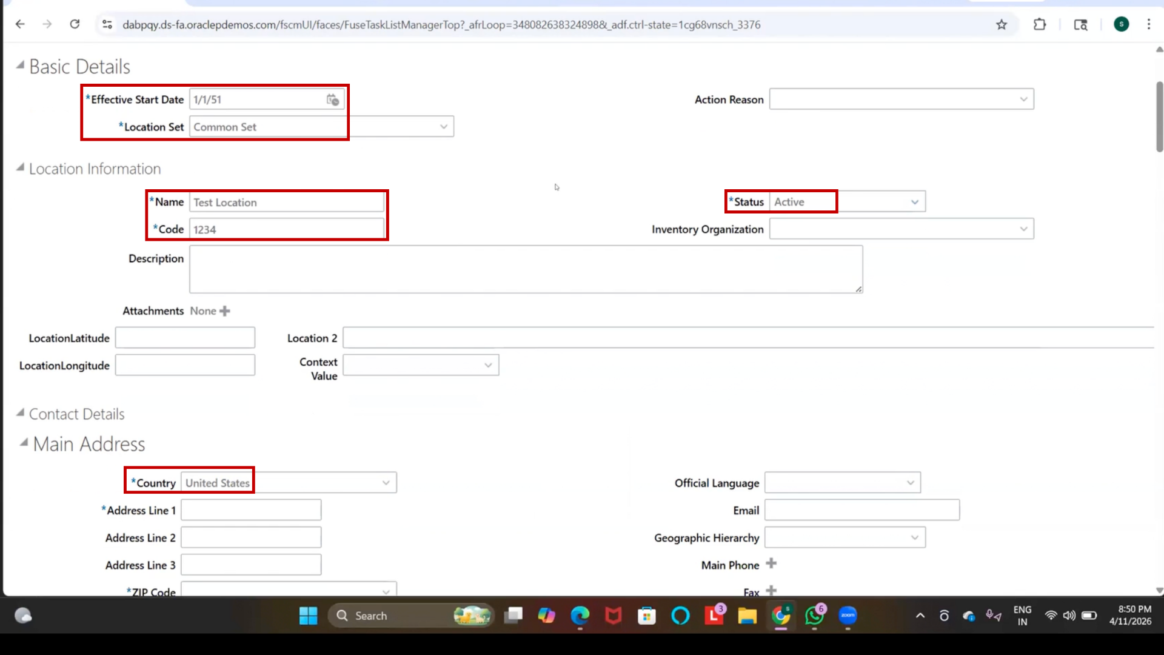
Task: Open WhatsApp from the taskbar
Action: tap(814, 616)
